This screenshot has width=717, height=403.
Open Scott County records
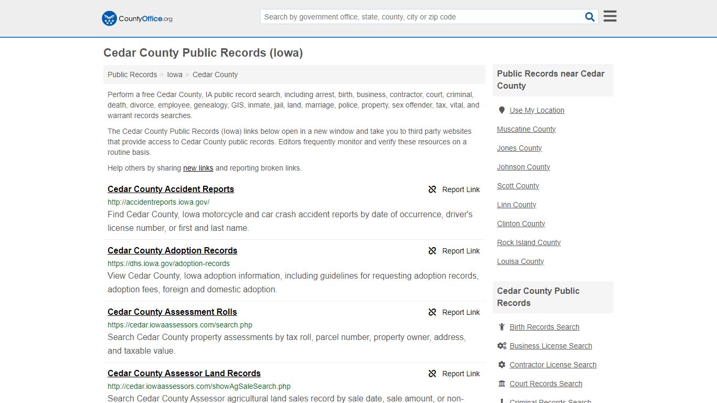(518, 186)
